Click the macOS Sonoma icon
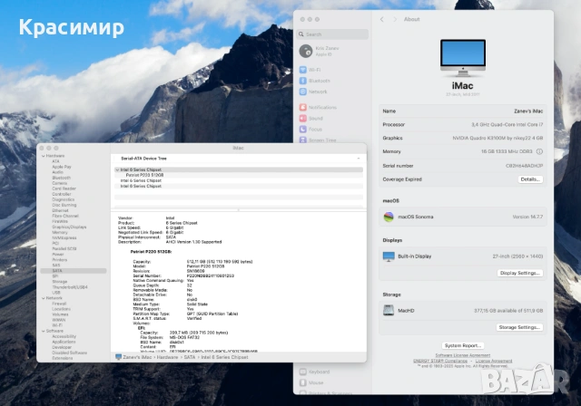Screen dimensions: 581x406 (389, 217)
